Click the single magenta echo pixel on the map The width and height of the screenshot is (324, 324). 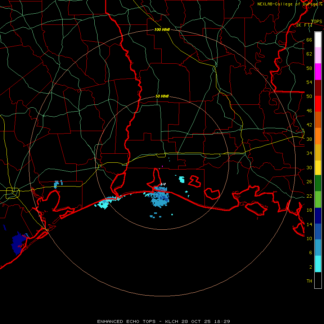(x=162, y=166)
